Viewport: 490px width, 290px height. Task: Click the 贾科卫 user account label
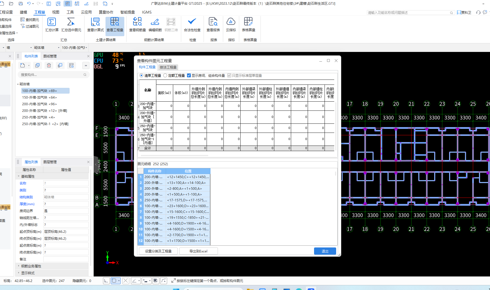coord(466,12)
